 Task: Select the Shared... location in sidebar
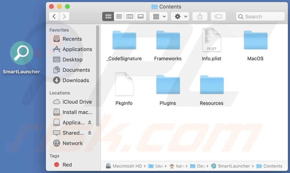(68, 133)
